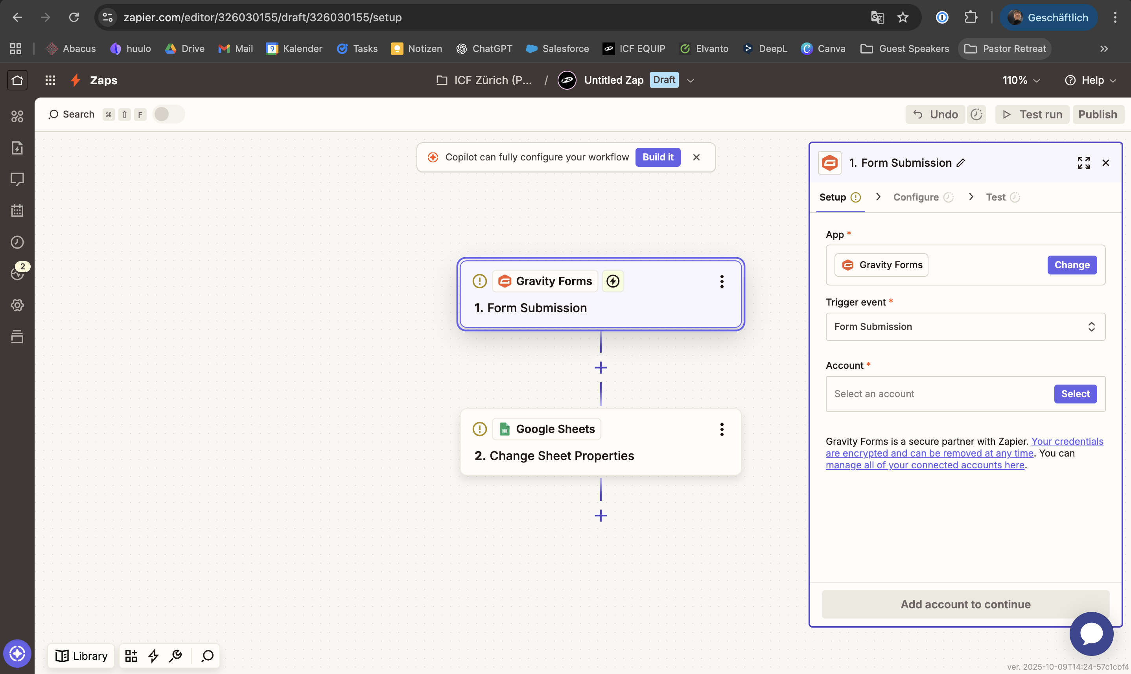Open the Trigger event dropdown
Screen dimensions: 1131x674
(x=965, y=326)
